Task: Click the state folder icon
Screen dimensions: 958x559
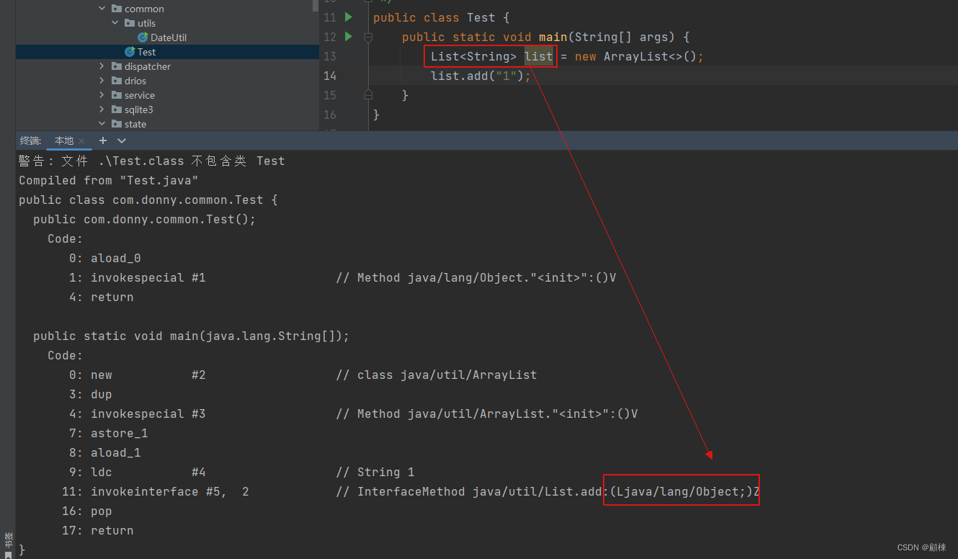Action: coord(117,124)
